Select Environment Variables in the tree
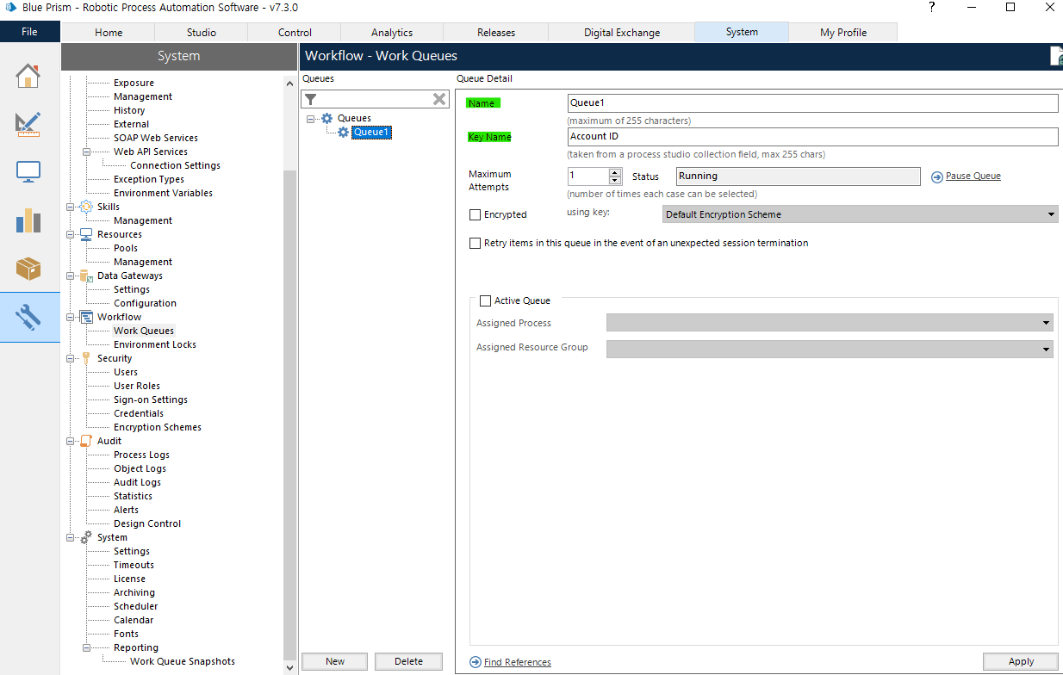The width and height of the screenshot is (1063, 675). pos(163,193)
